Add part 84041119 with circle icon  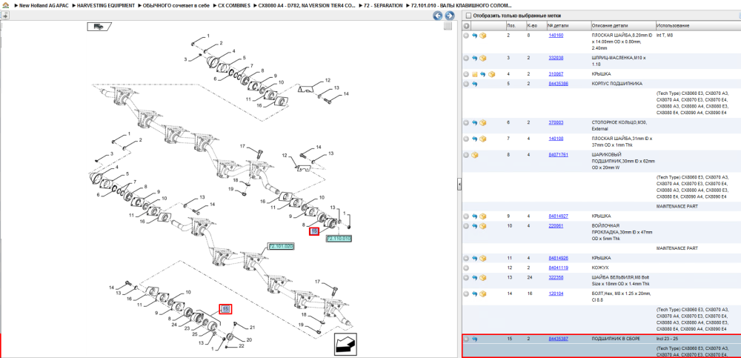[466, 268]
